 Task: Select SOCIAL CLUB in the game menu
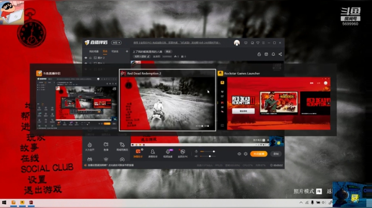[47, 168]
